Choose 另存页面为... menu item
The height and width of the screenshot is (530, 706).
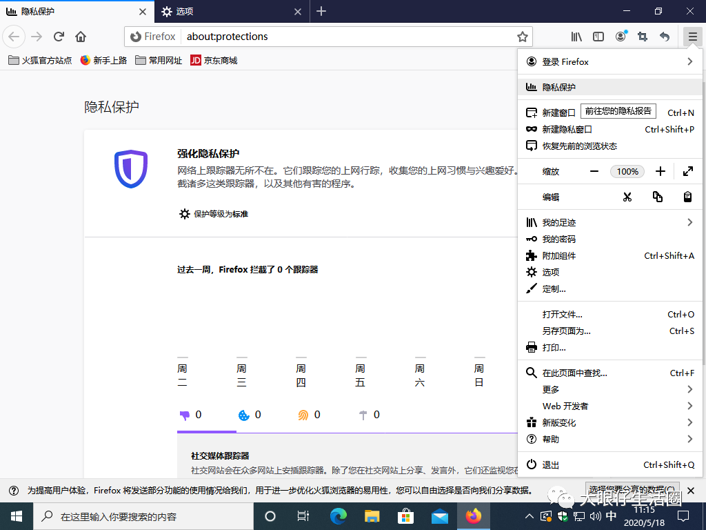[609, 331]
